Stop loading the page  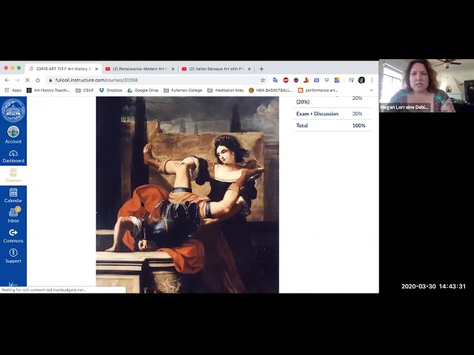[x=27, y=80]
